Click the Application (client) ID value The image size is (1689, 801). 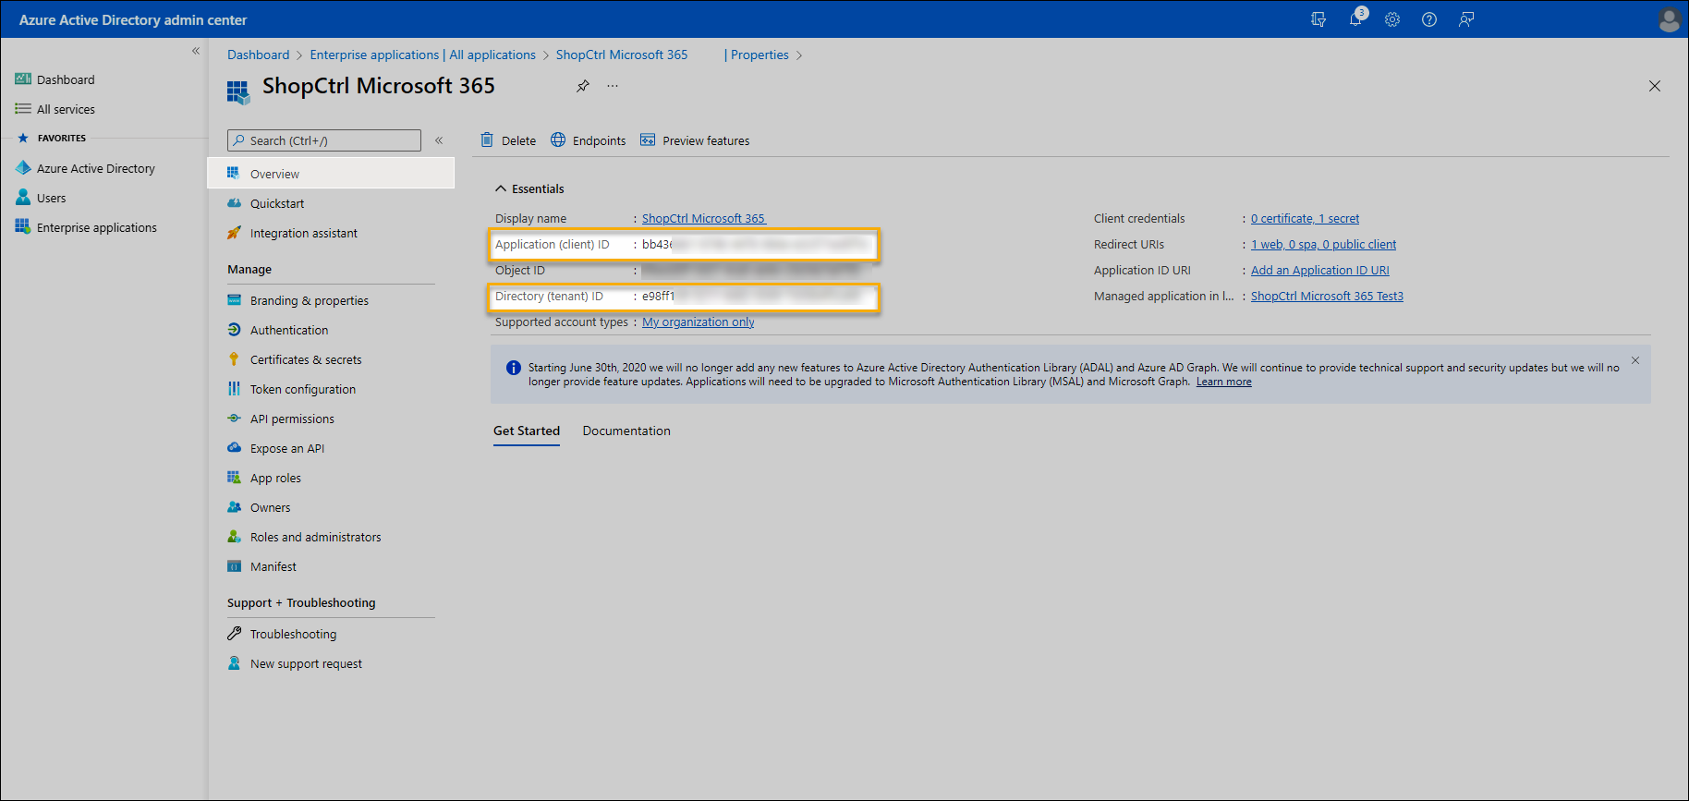(757, 245)
